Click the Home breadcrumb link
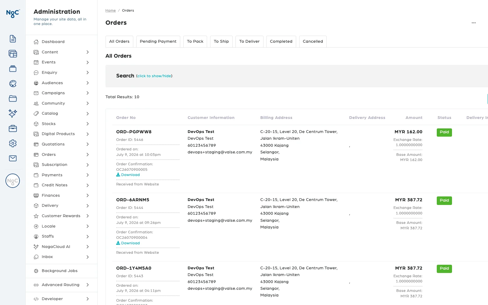Image resolution: width=488 pixels, height=305 pixels. click(110, 10)
